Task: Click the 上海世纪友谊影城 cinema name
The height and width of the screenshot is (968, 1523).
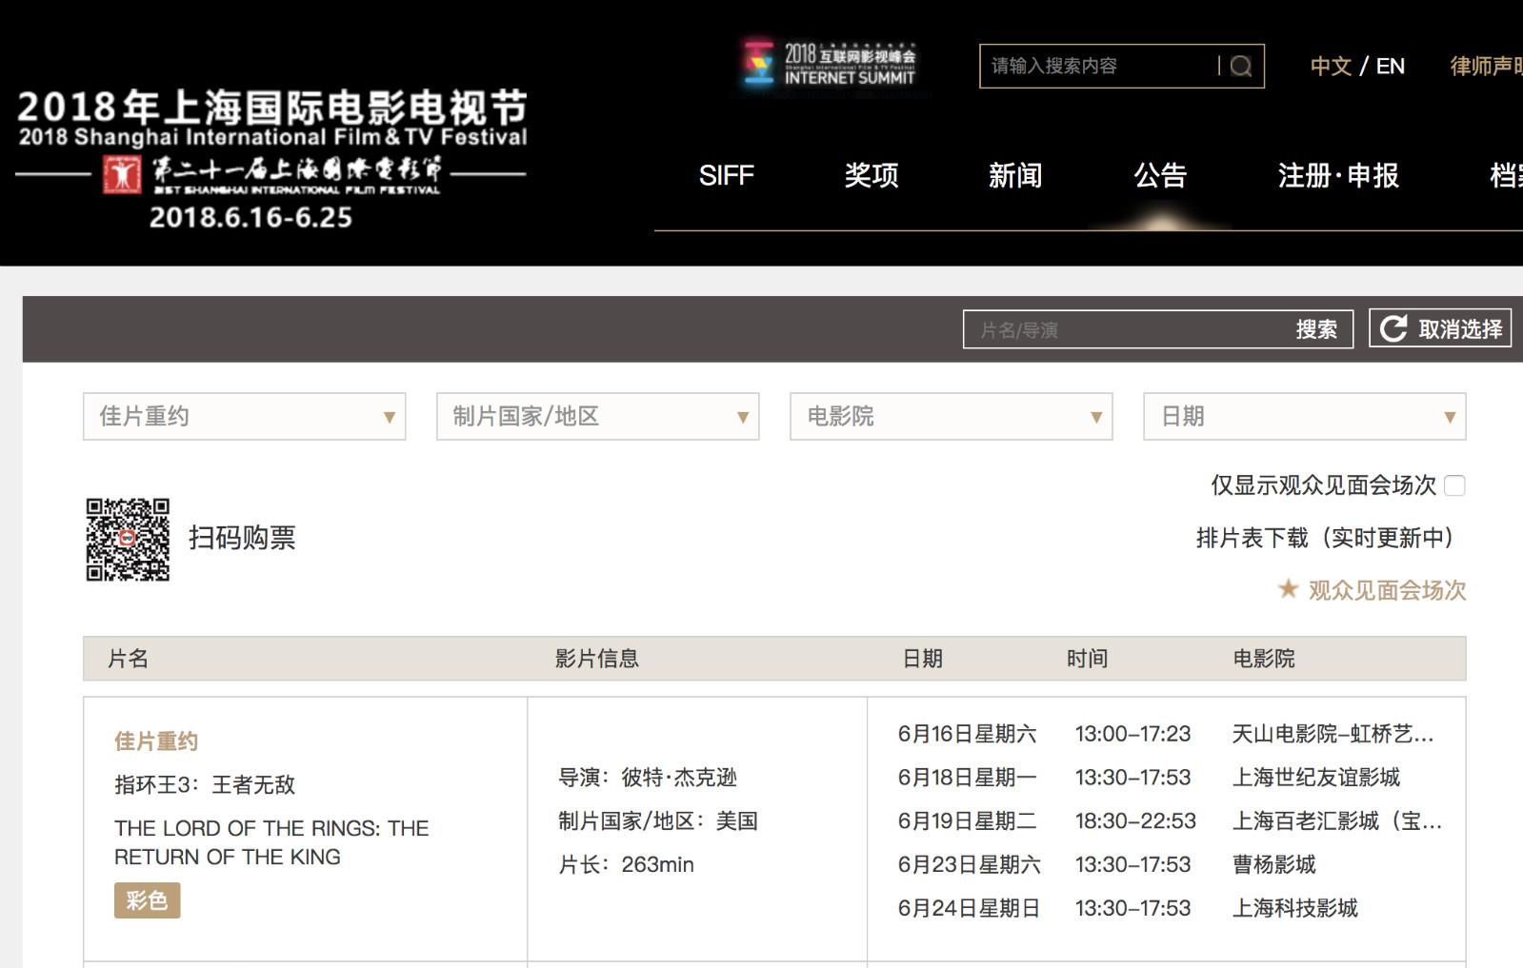Action: click(x=1316, y=778)
